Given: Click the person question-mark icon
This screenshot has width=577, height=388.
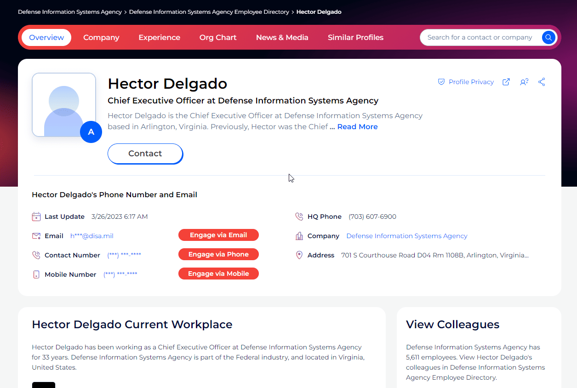Looking at the screenshot, I should pyautogui.click(x=524, y=82).
